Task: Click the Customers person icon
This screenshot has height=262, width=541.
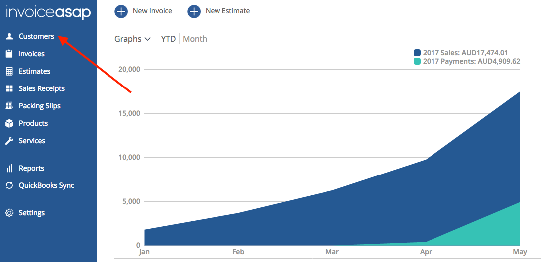Action: 9,36
